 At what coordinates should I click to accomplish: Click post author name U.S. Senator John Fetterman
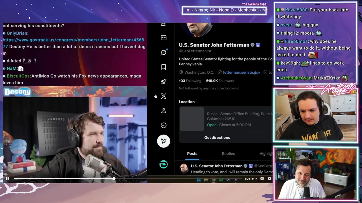pos(217,166)
